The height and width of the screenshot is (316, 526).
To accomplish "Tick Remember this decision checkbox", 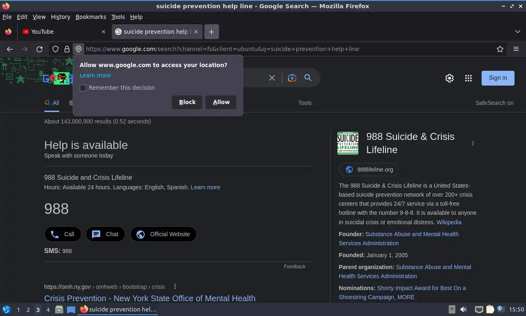I will click(83, 88).
